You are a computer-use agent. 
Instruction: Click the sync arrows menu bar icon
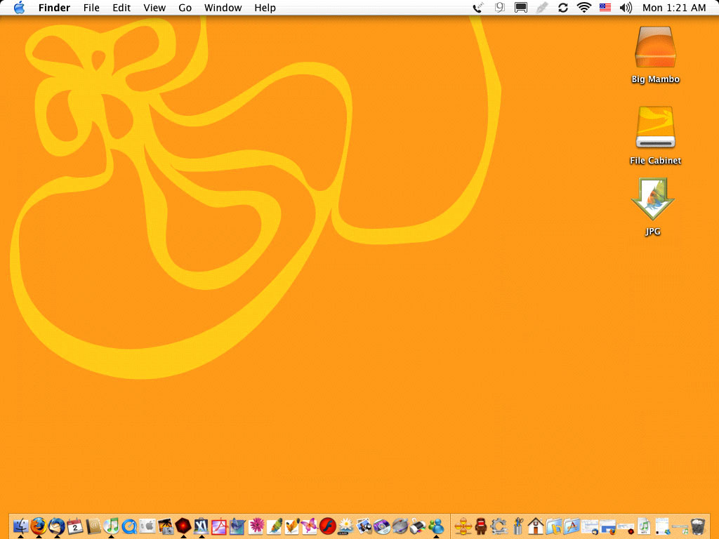pos(562,7)
